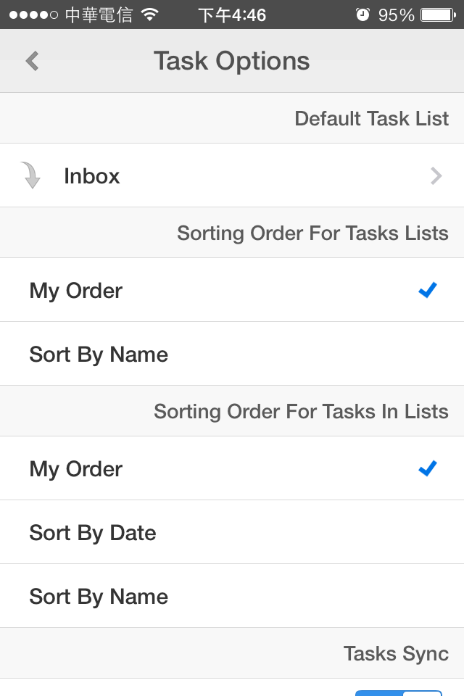Tap the alarm clock status icon
This screenshot has width=464, height=696.
coord(362,14)
